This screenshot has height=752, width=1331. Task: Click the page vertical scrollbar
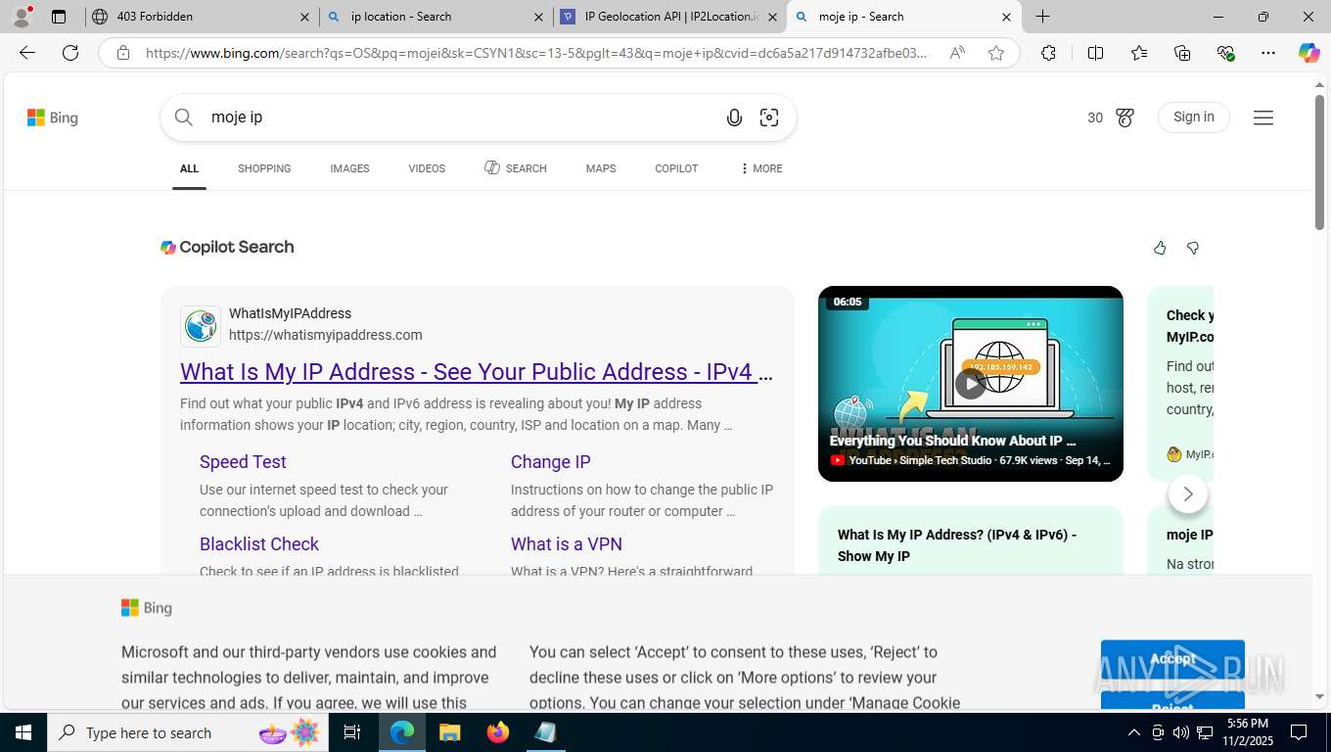pos(1319,162)
